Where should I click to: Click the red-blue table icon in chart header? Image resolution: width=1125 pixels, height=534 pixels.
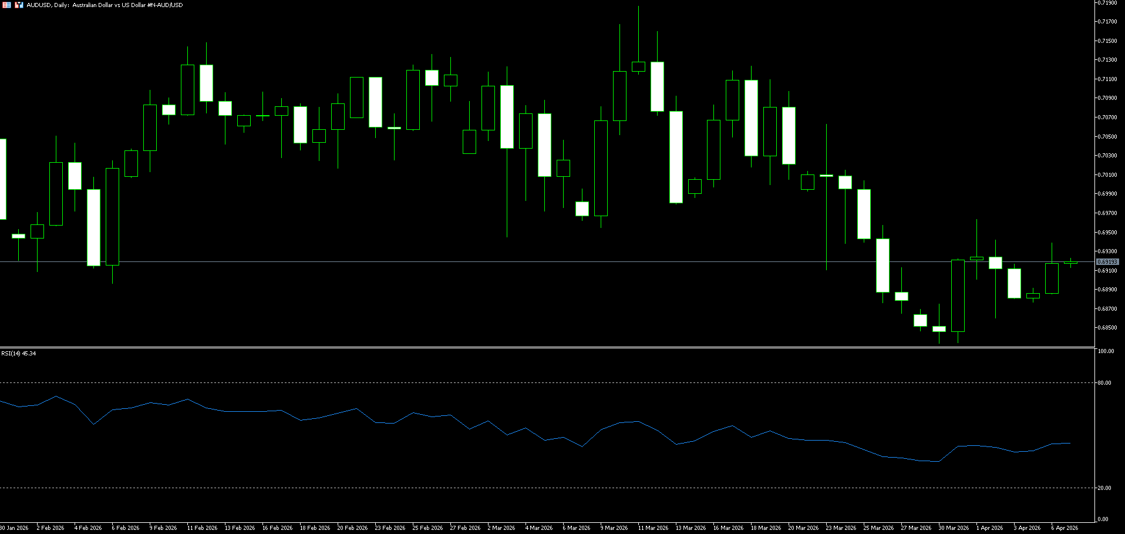click(x=6, y=5)
